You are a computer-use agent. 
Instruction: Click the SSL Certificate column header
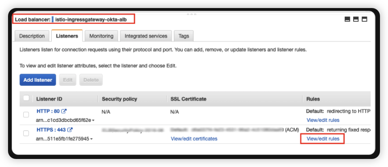(x=188, y=99)
